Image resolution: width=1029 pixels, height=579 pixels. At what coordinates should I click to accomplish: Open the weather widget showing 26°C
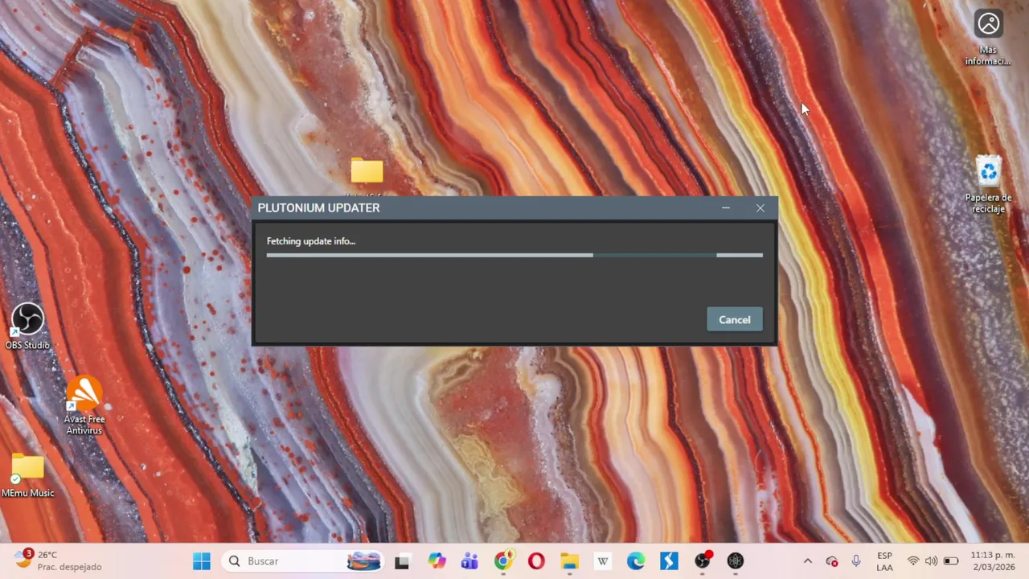pos(59,561)
